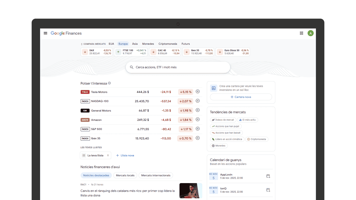Create a portfolio with Cartera nova button
356x200 pixels.
[241, 97]
